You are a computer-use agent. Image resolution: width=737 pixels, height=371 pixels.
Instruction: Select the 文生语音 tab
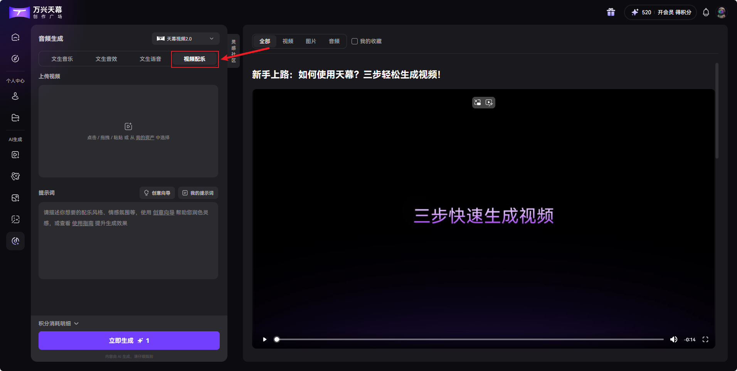[x=150, y=59]
